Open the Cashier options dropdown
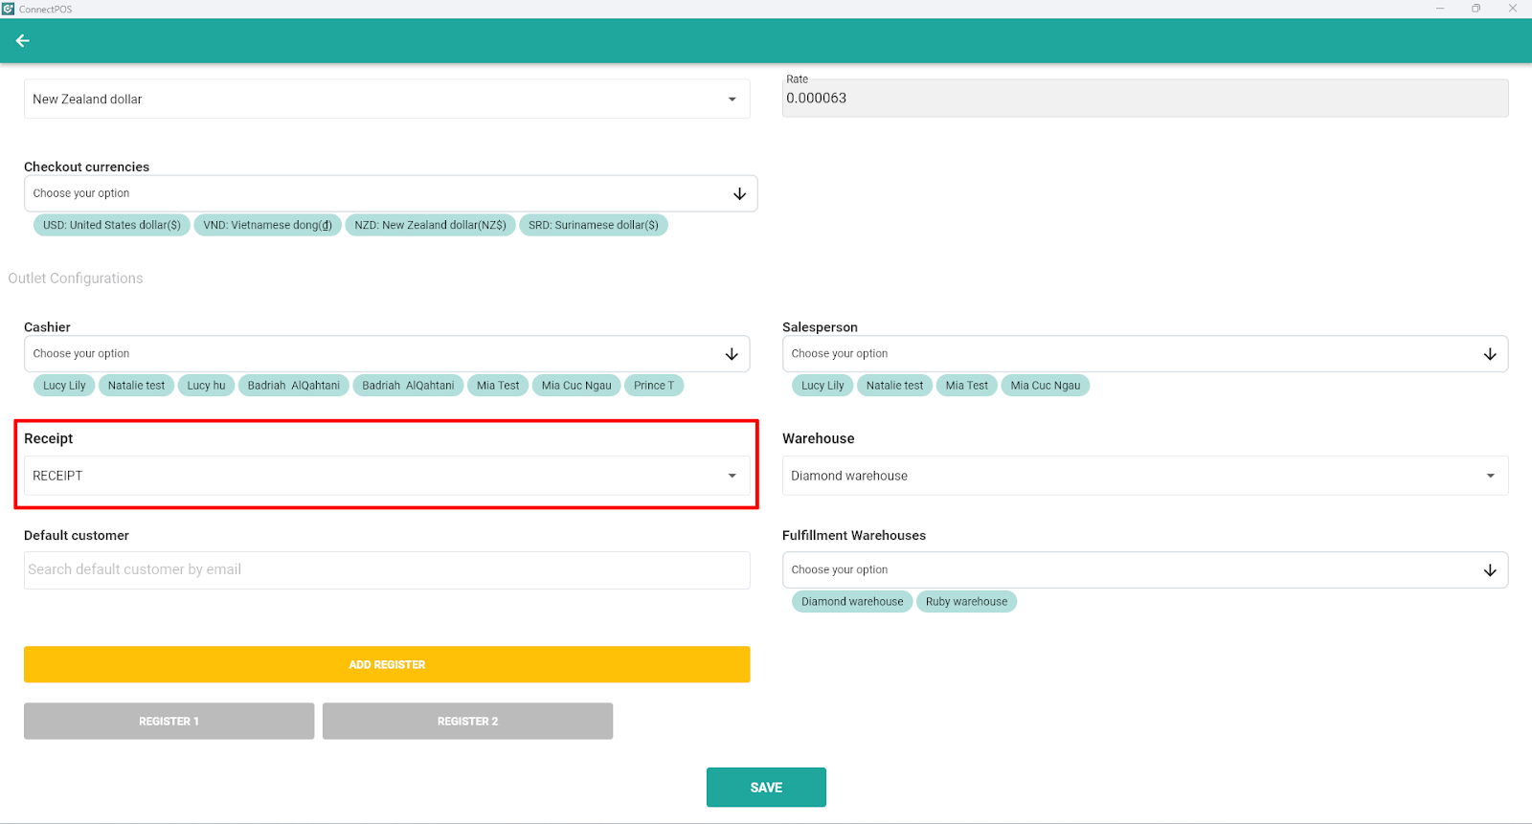The height and width of the screenshot is (824, 1532). [x=387, y=354]
